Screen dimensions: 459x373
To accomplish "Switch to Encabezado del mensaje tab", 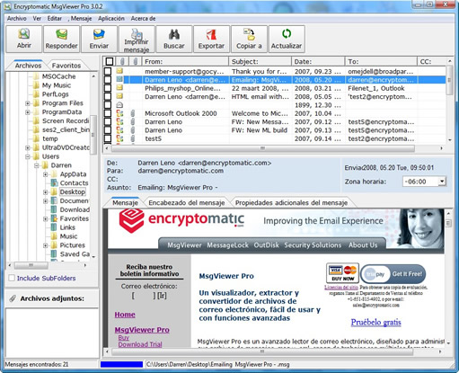I will click(187, 203).
